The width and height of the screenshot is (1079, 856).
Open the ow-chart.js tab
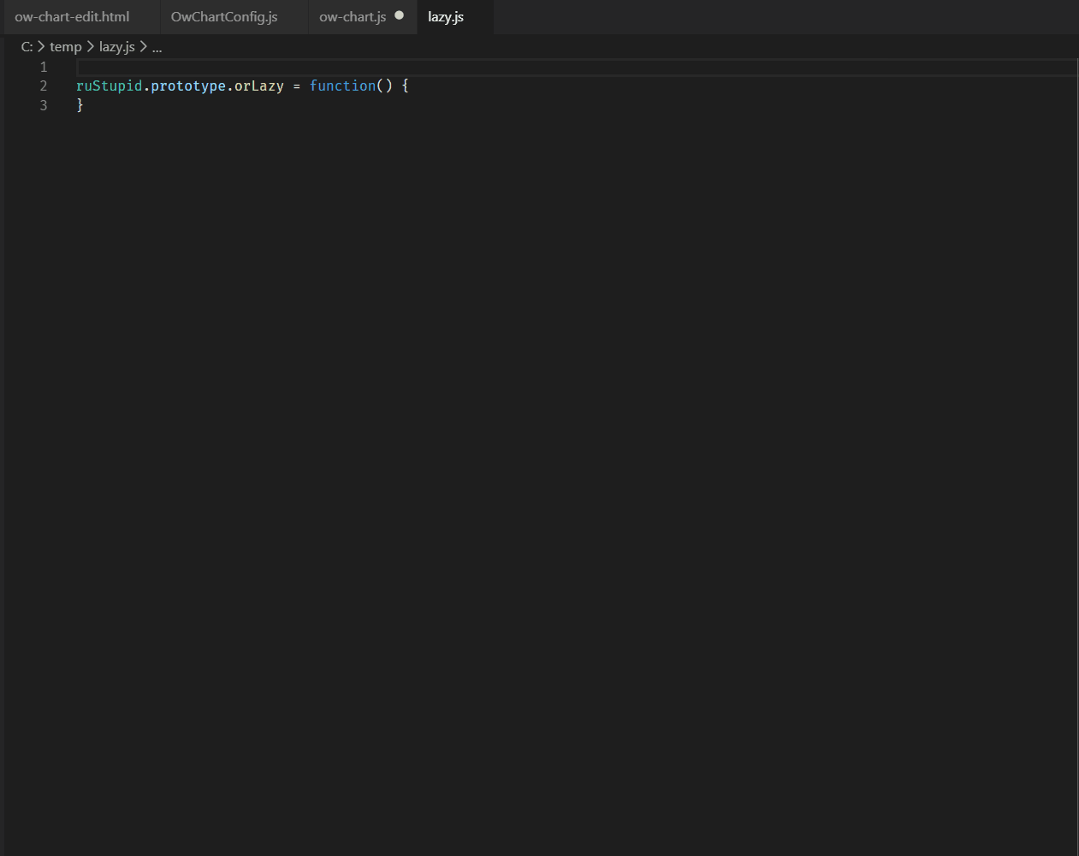click(353, 15)
